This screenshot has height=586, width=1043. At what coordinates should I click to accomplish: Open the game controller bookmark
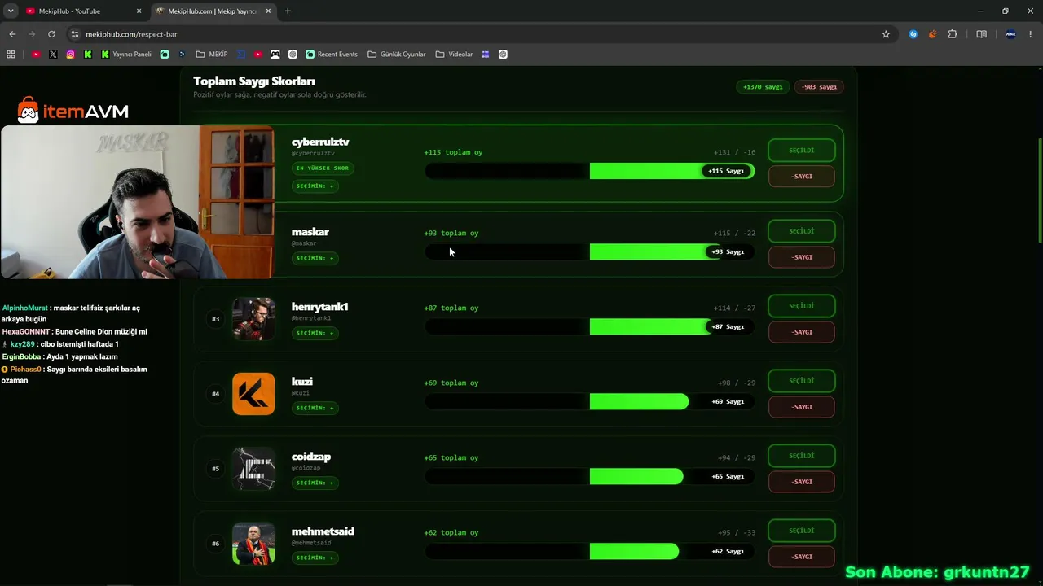coord(275,55)
